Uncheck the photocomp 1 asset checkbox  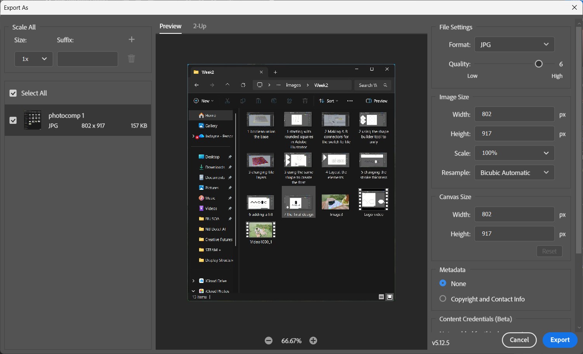(x=13, y=120)
